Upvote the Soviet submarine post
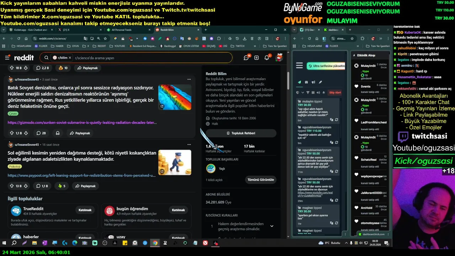The height and width of the screenshot is (256, 455). pos(11,133)
